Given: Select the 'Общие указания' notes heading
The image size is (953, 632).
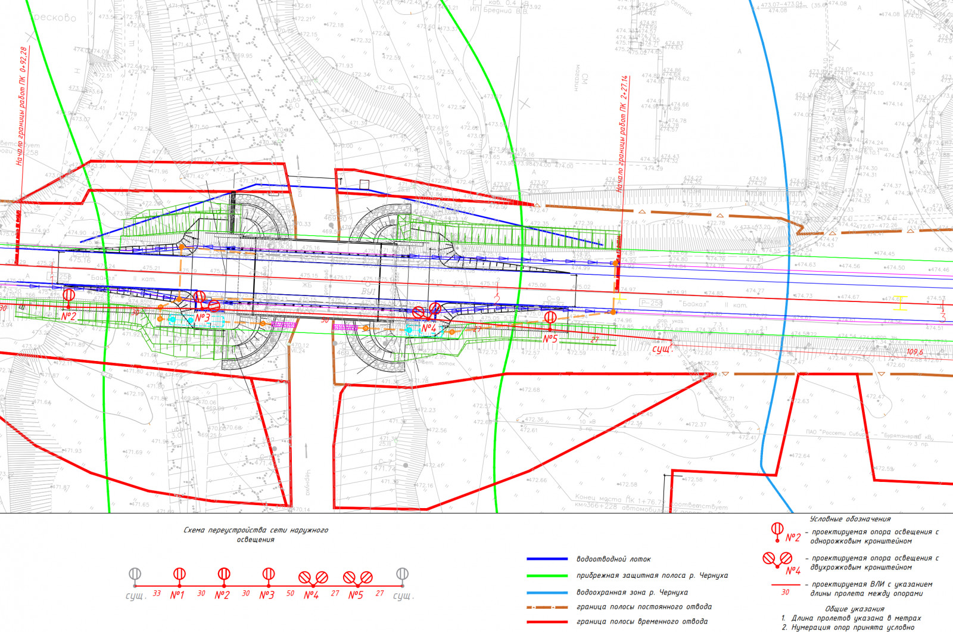Looking at the screenshot, I should click(854, 609).
